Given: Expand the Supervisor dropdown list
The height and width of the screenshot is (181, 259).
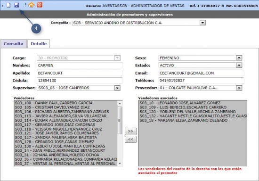Looking at the screenshot, I should 117,88.
